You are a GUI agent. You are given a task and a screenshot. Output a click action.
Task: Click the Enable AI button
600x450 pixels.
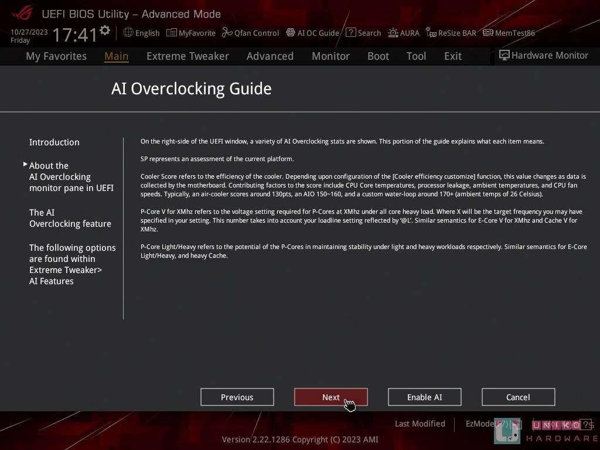pos(424,397)
